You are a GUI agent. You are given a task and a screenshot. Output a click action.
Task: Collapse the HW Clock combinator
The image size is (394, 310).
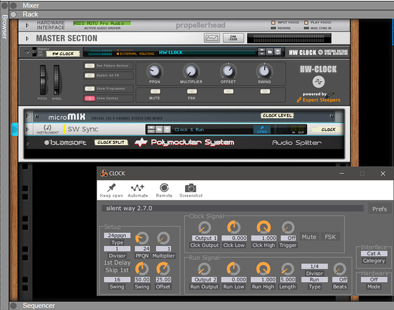[x=27, y=52]
